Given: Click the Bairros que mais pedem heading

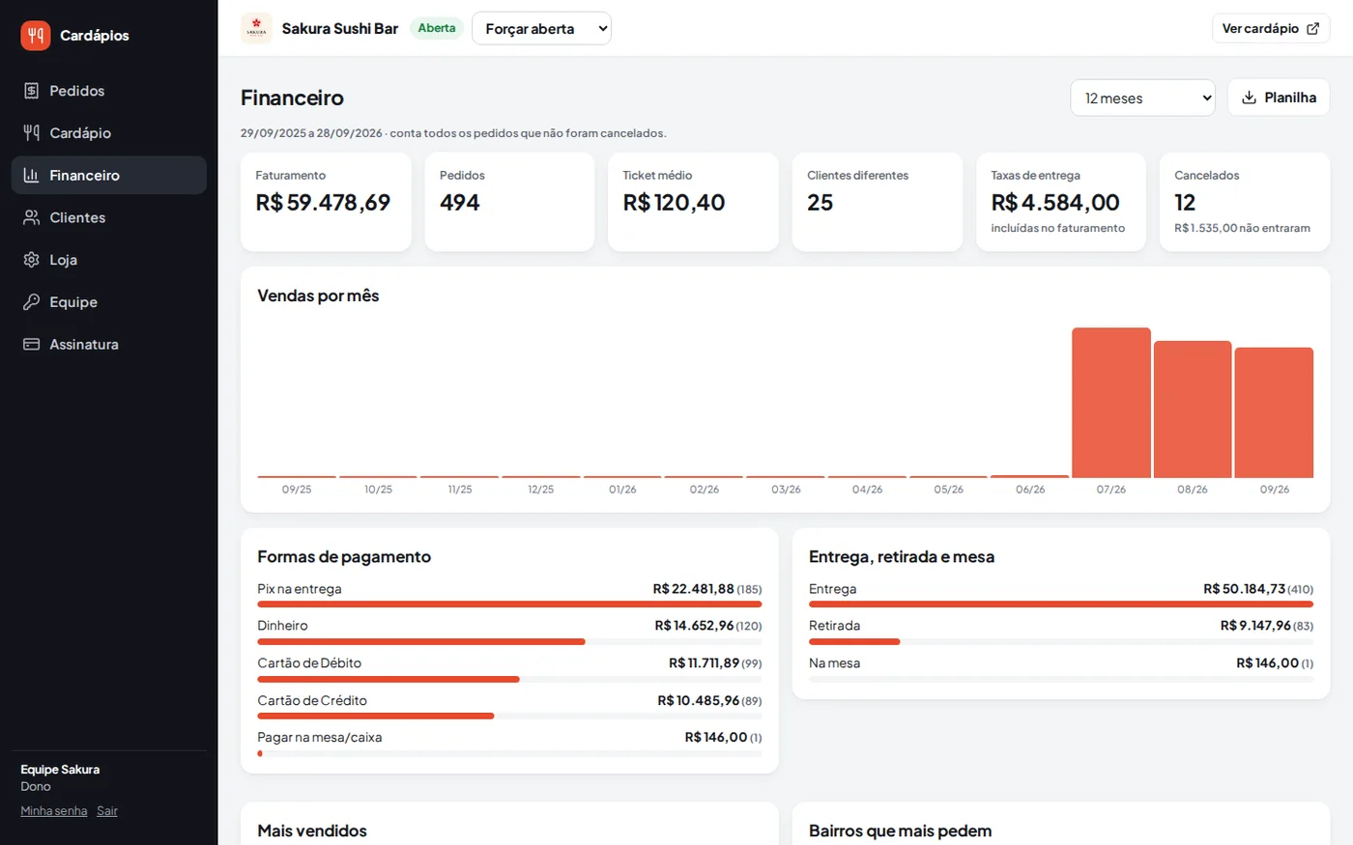Looking at the screenshot, I should coord(901,831).
